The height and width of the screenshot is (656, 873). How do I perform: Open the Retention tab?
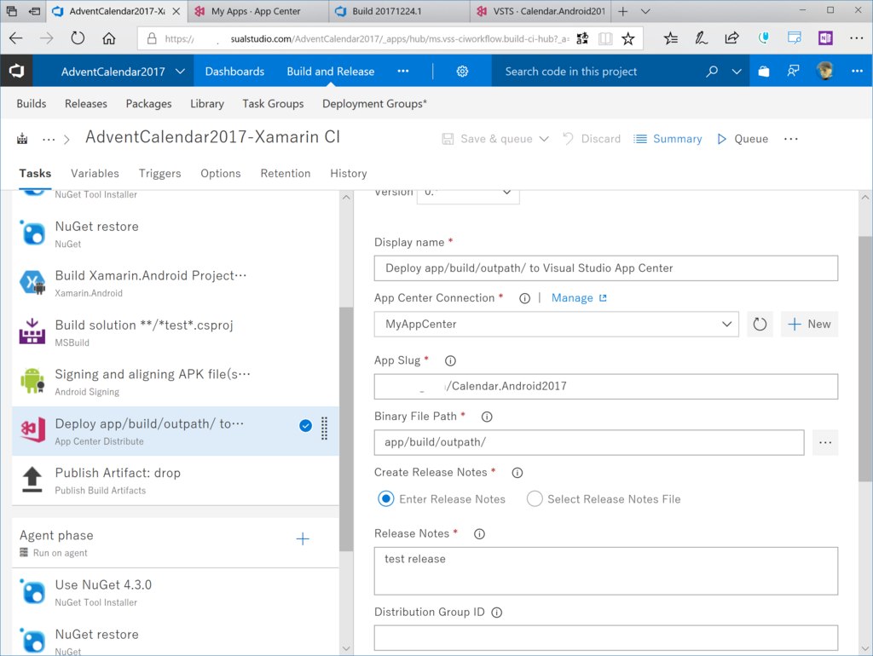[286, 174]
